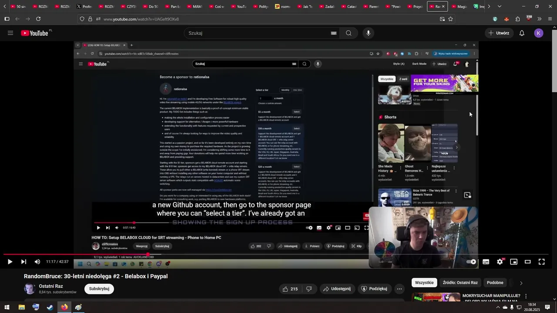The height and width of the screenshot is (313, 557).
Task: Open the orange fox extension icon
Action: [506, 19]
